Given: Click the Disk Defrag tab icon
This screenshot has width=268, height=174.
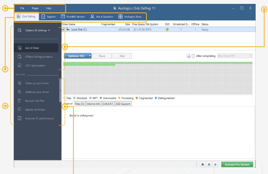Looking at the screenshot, I should tap(19, 17).
